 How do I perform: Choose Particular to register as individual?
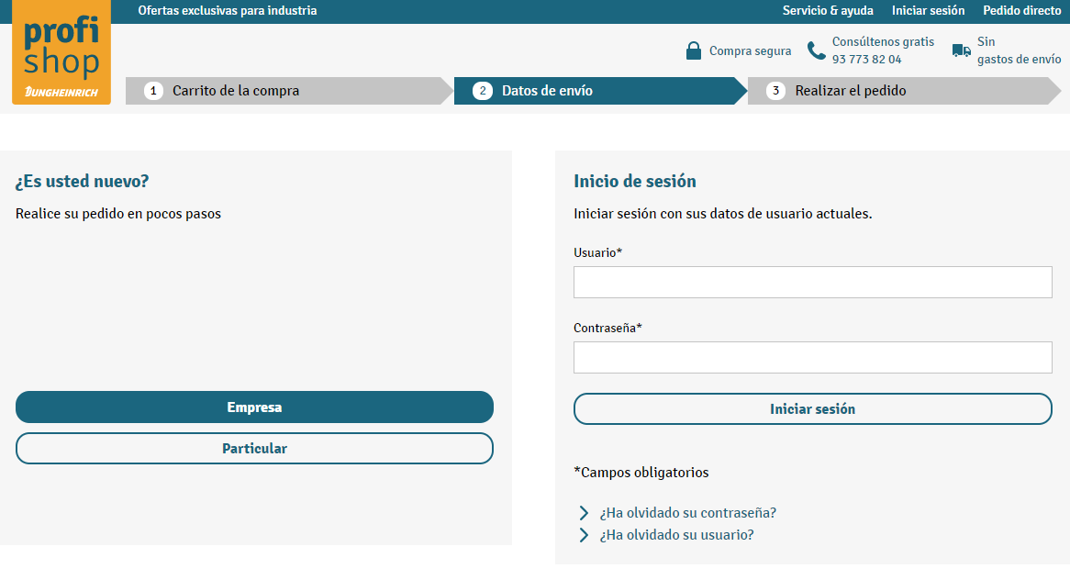254,448
